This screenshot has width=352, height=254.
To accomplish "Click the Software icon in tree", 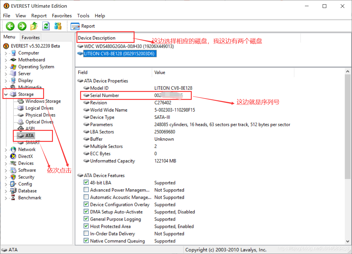I will [13, 170].
